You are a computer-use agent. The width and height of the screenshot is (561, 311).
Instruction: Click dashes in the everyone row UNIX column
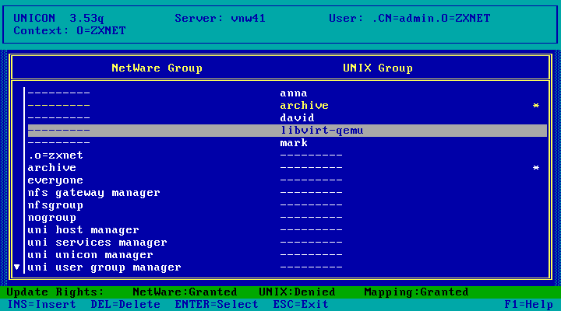(311, 180)
